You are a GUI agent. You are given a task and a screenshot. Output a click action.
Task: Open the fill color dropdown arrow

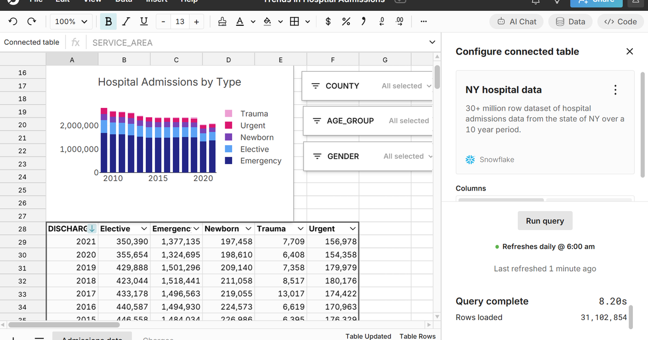pyautogui.click(x=280, y=22)
